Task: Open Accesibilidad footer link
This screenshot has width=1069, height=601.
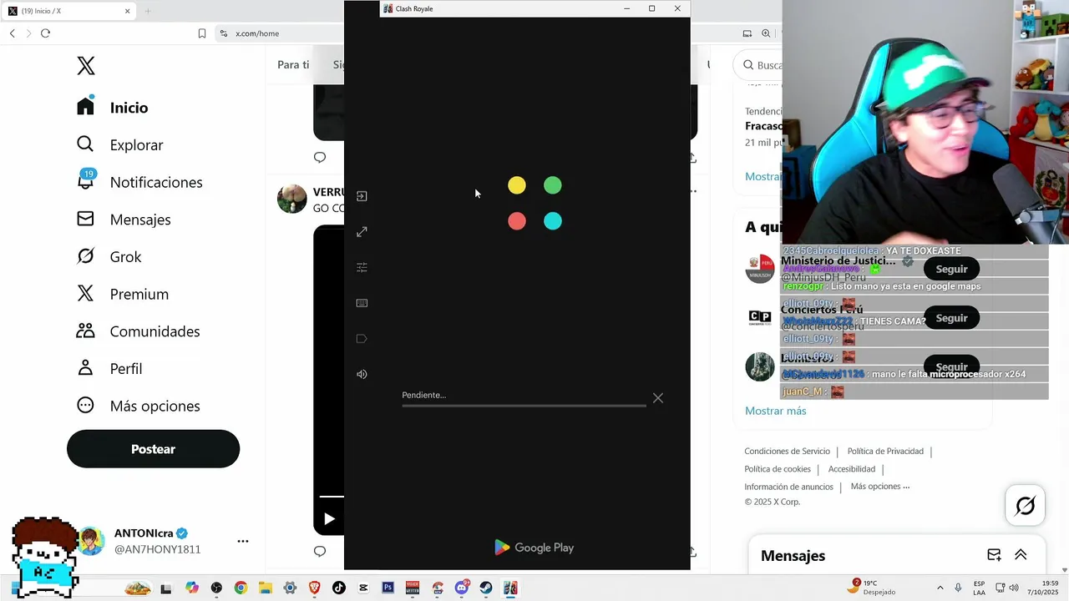Action: (852, 469)
